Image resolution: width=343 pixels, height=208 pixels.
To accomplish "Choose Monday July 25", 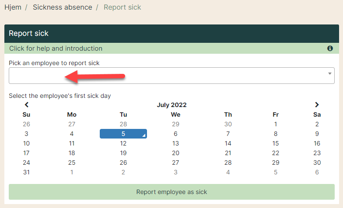I will pos(72,163).
